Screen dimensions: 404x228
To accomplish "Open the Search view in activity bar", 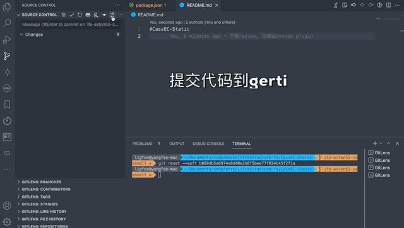I will coord(7,23).
